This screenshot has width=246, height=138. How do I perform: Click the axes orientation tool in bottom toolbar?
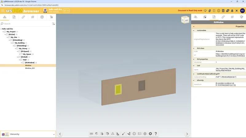113,134
